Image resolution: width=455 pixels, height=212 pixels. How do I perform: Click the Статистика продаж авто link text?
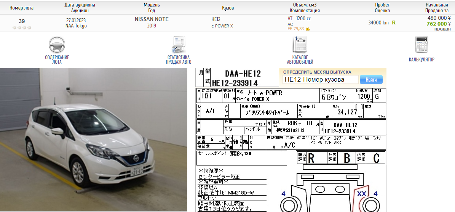tap(179, 59)
